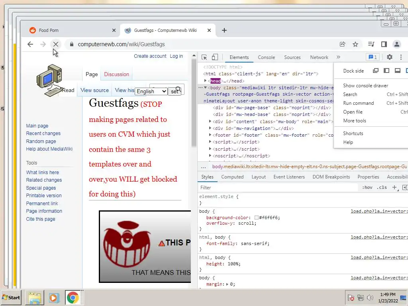The height and width of the screenshot is (306, 408).
Task: Activate DevTools inspect element picker
Action: click(204, 57)
